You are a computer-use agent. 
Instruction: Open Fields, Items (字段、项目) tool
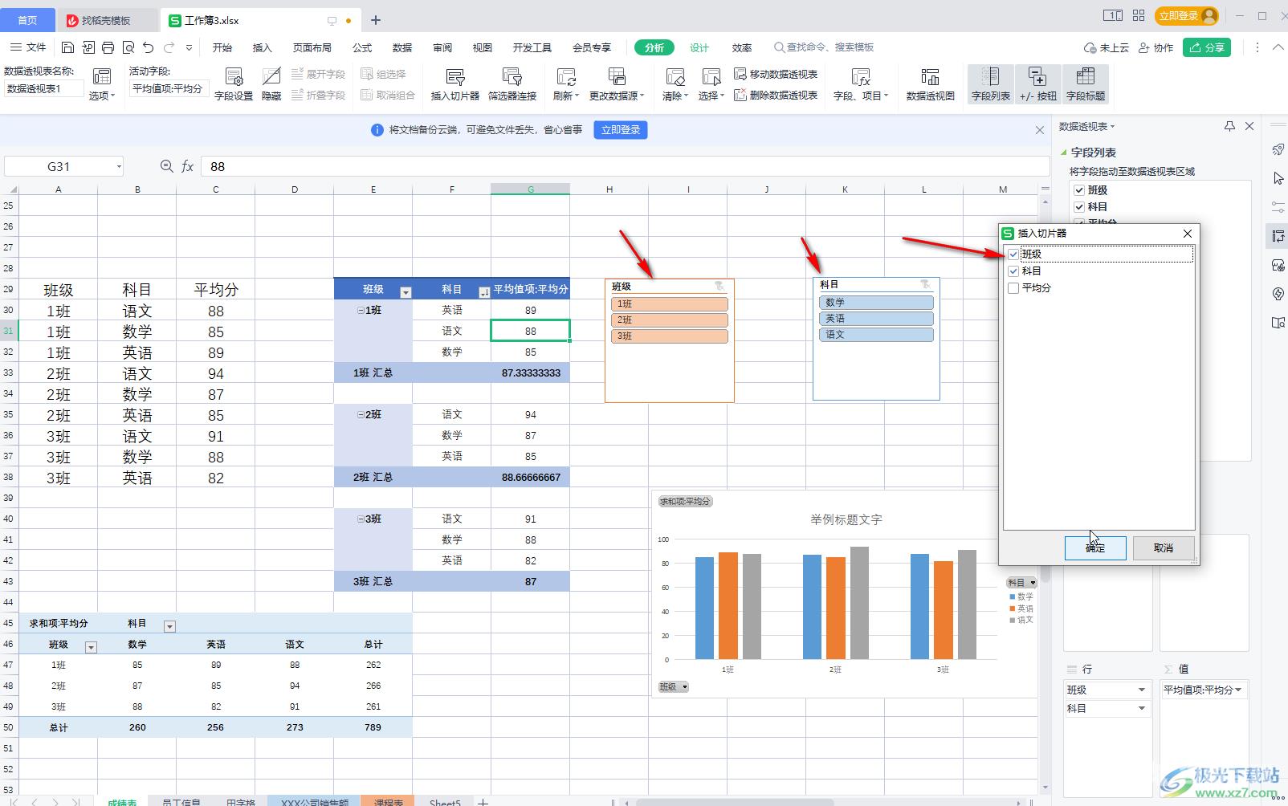point(861,84)
